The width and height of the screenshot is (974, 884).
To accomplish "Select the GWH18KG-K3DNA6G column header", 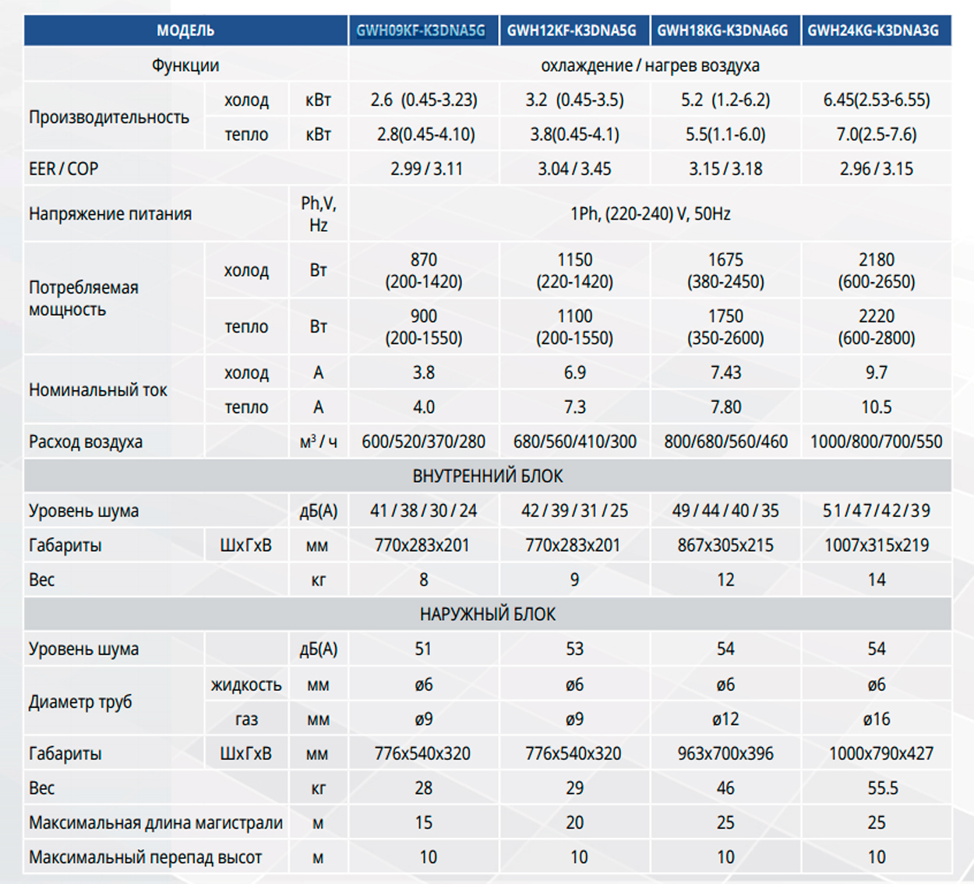I will pyautogui.click(x=722, y=30).
